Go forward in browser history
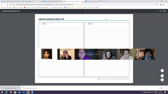 [x=5, y=5]
